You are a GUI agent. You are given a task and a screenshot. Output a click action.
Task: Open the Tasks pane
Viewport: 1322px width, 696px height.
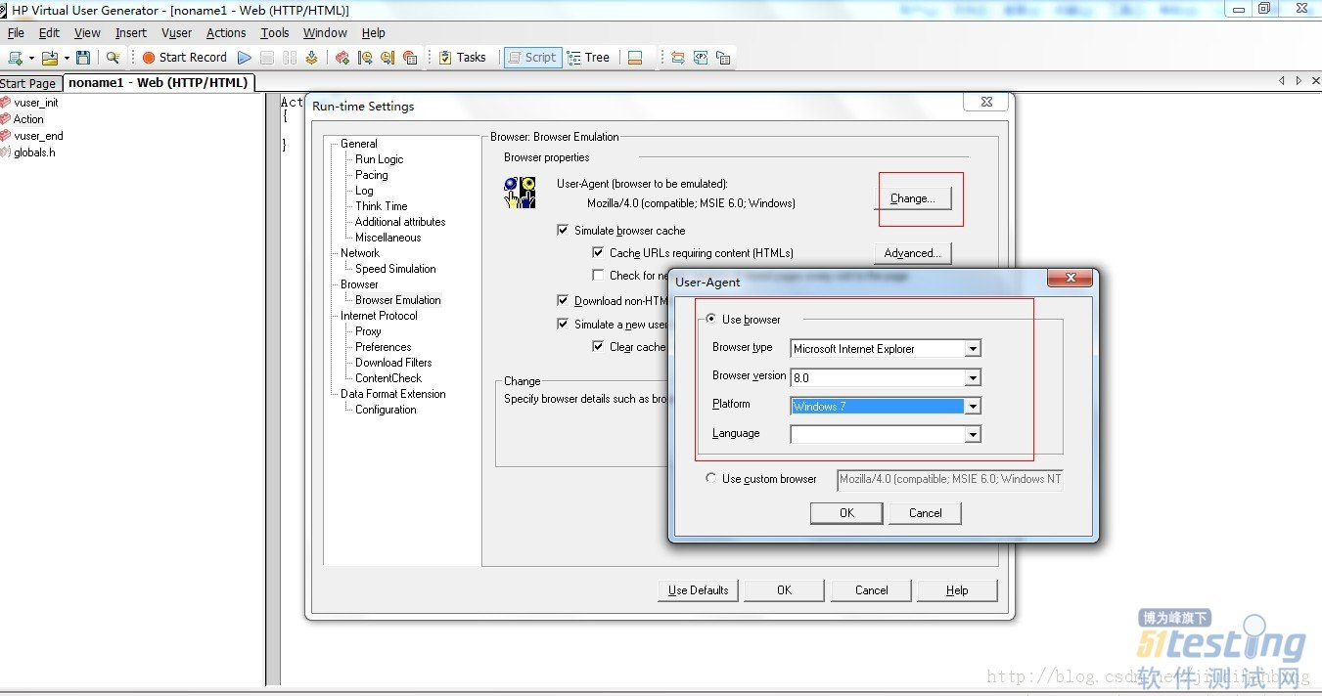462,58
